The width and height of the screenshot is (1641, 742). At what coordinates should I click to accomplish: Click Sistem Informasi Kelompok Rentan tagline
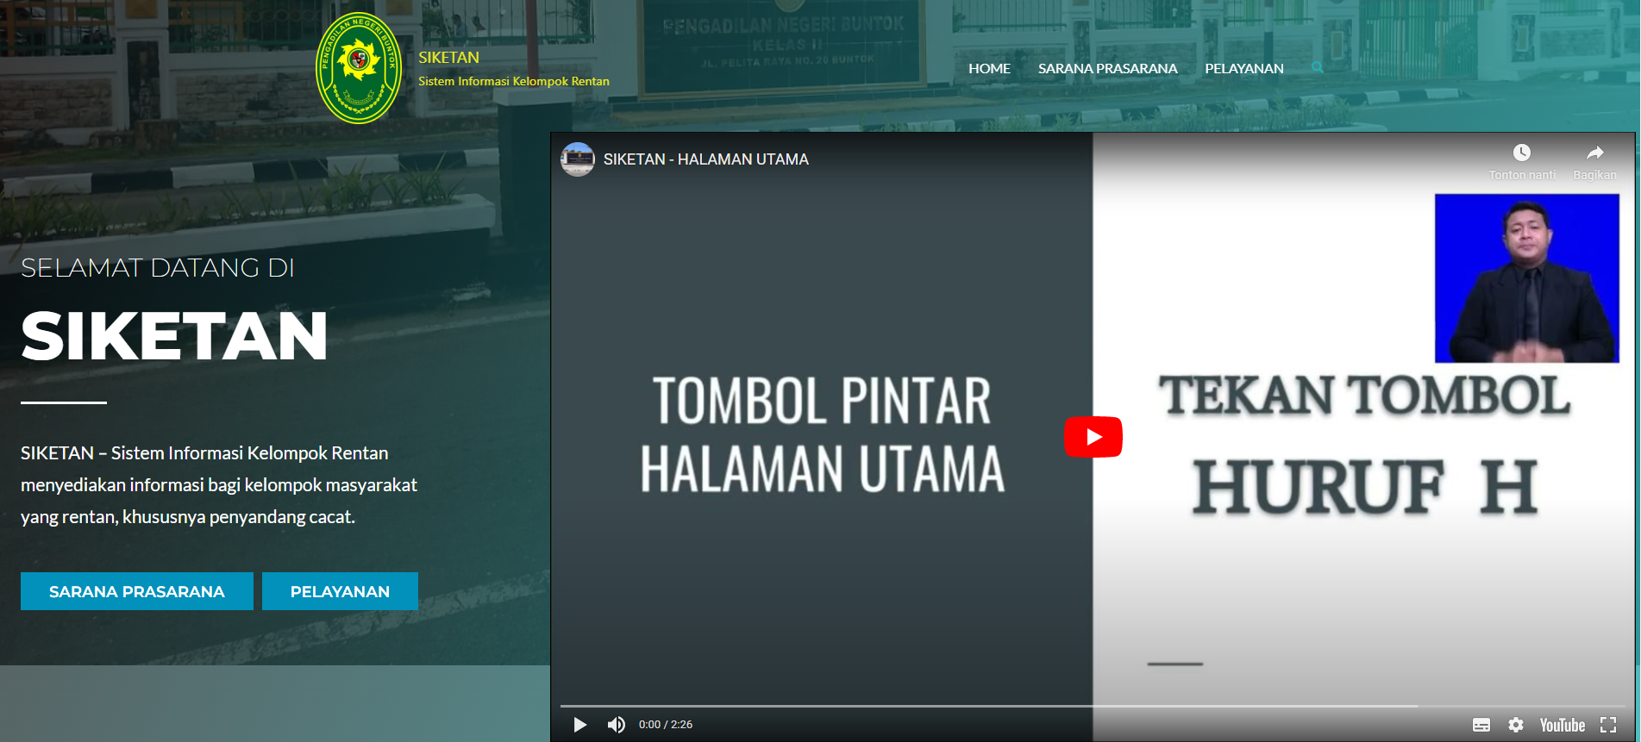tap(514, 81)
